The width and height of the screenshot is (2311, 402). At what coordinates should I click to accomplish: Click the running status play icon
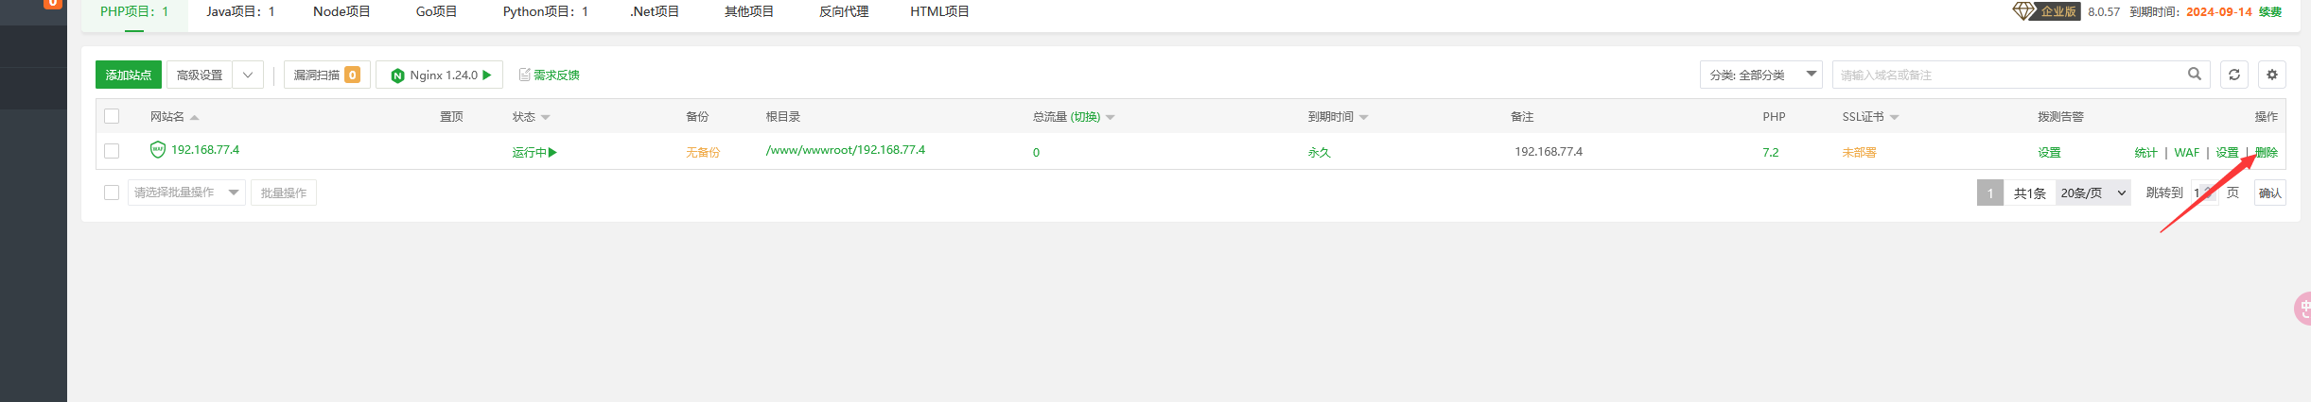(553, 152)
